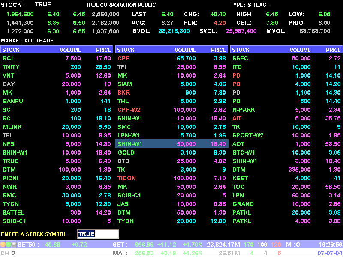
Task: Select the CPF-W2 stock symbol
Action: pos(129,110)
